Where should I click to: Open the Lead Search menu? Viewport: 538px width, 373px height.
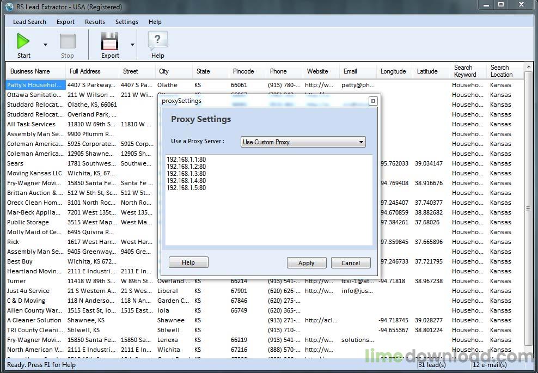pyautogui.click(x=29, y=22)
